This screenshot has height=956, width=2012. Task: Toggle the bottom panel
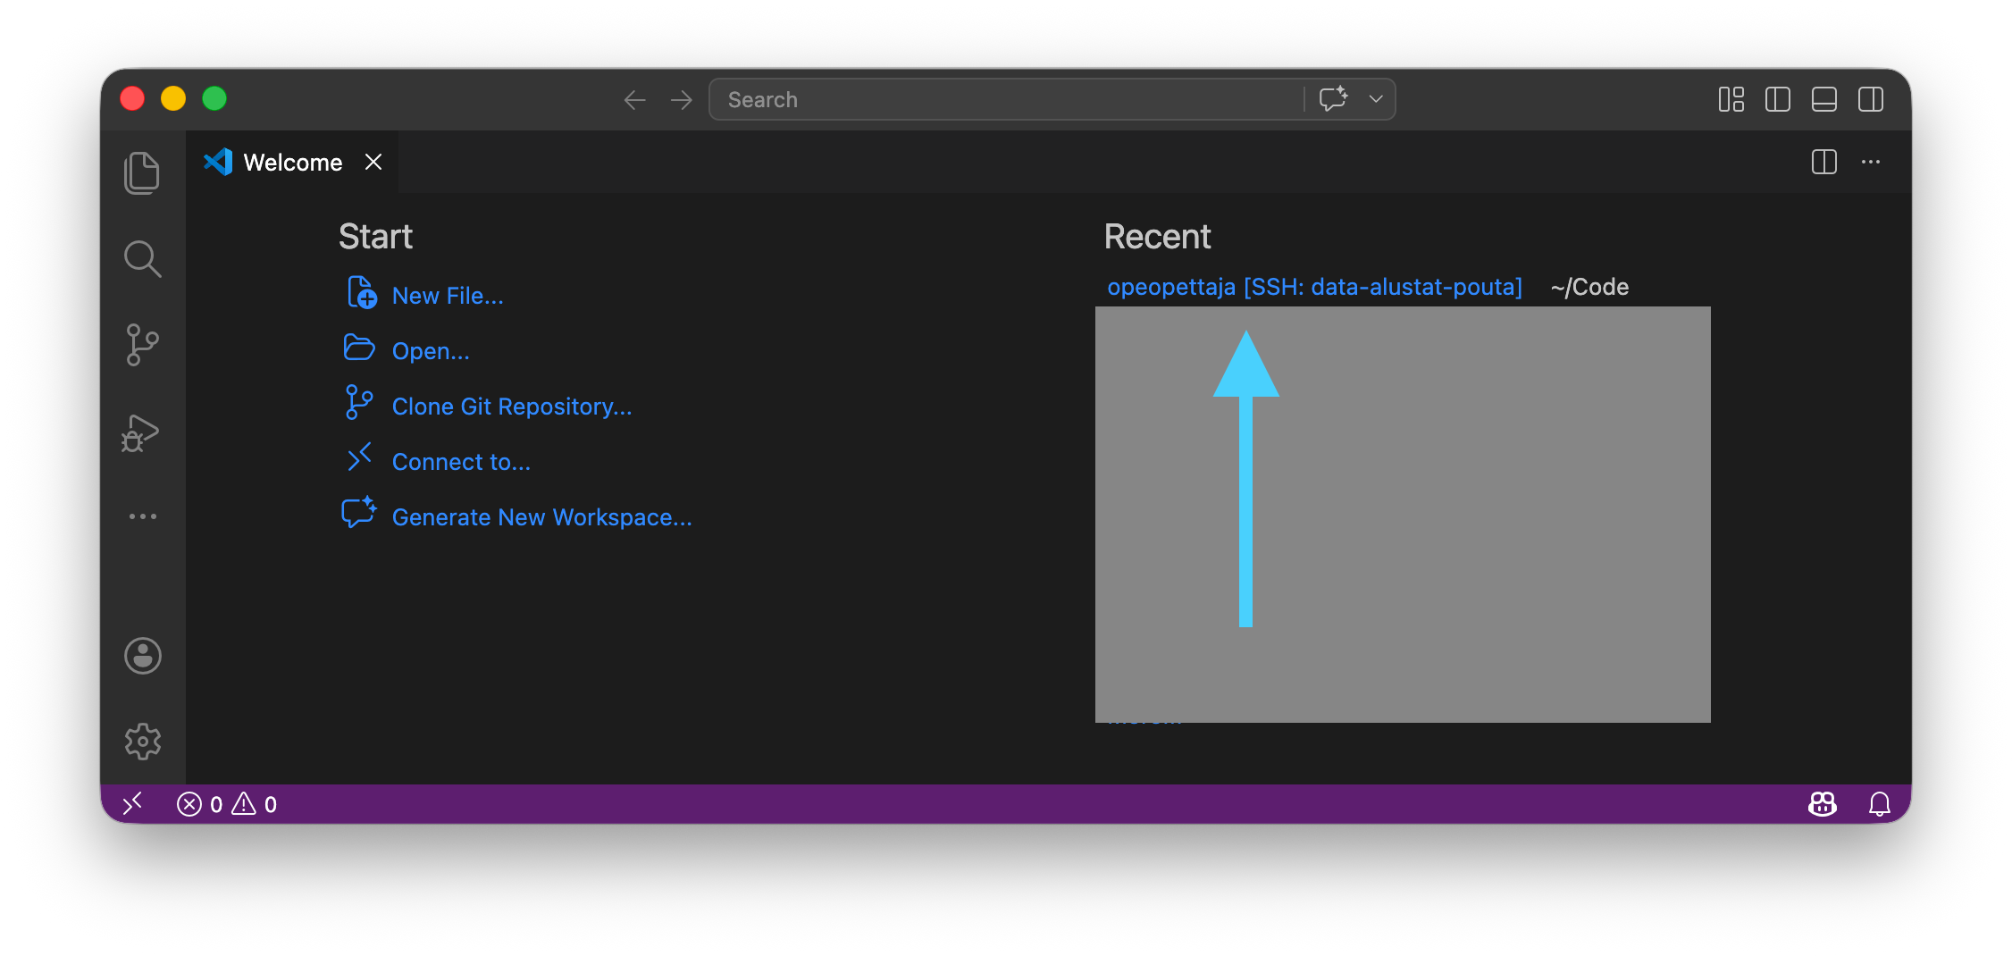tap(1824, 99)
